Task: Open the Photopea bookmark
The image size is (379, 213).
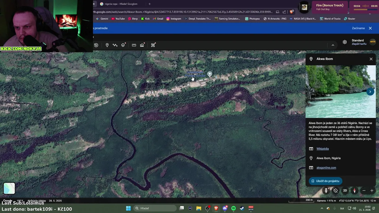Action: click(x=252, y=19)
